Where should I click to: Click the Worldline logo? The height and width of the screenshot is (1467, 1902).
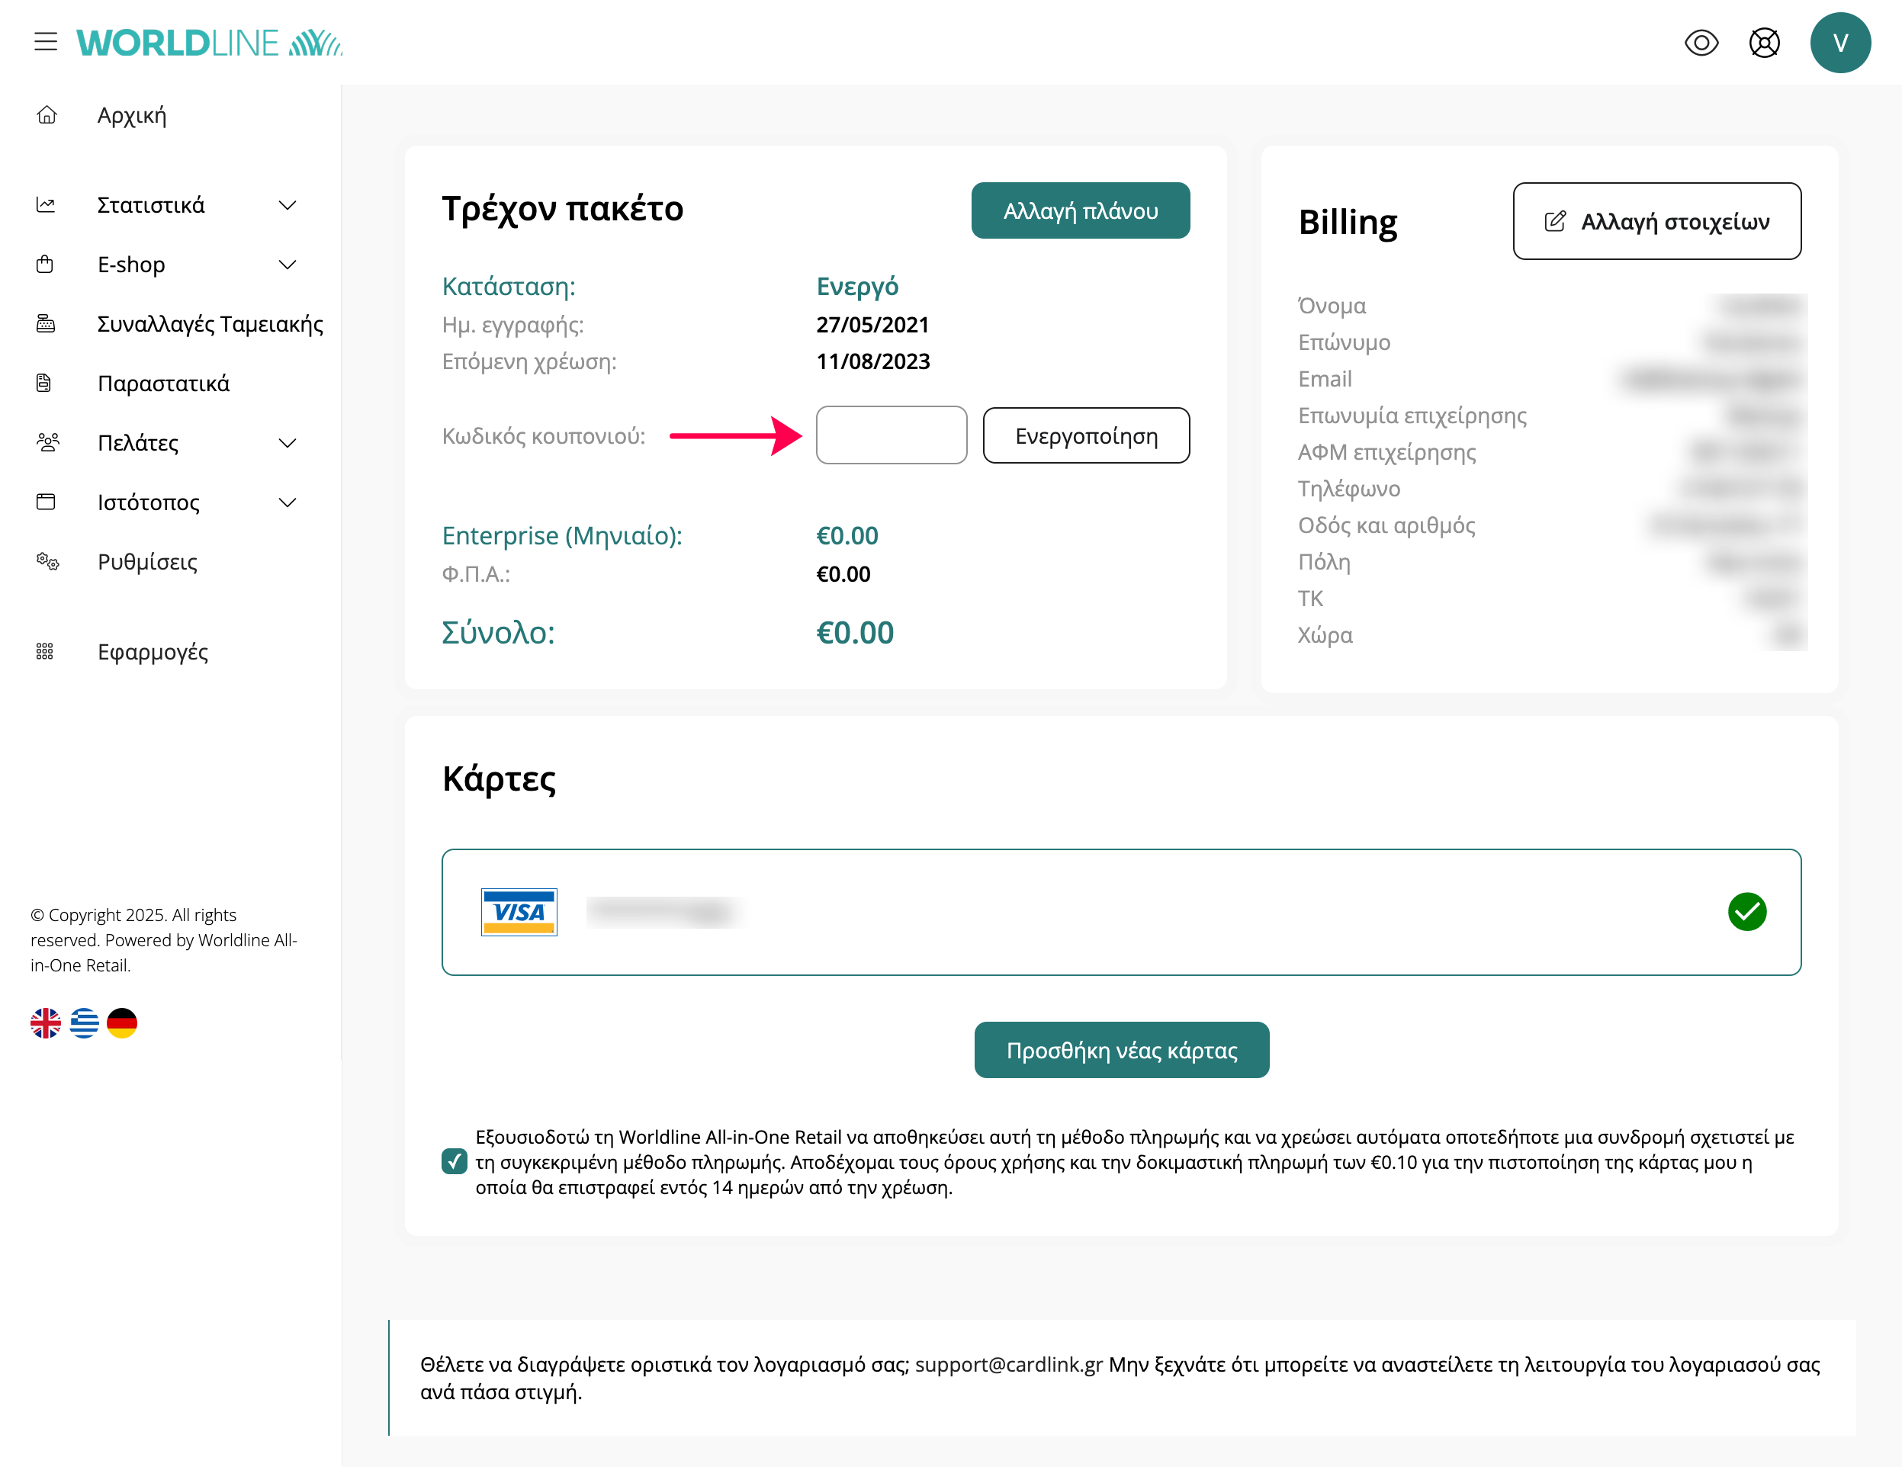[209, 43]
